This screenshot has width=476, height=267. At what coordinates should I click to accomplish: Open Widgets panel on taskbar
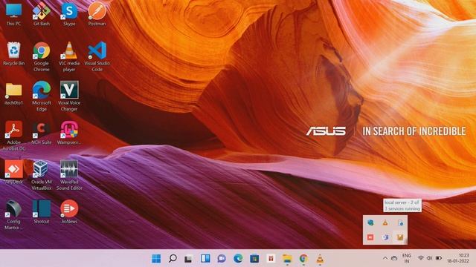205,259
